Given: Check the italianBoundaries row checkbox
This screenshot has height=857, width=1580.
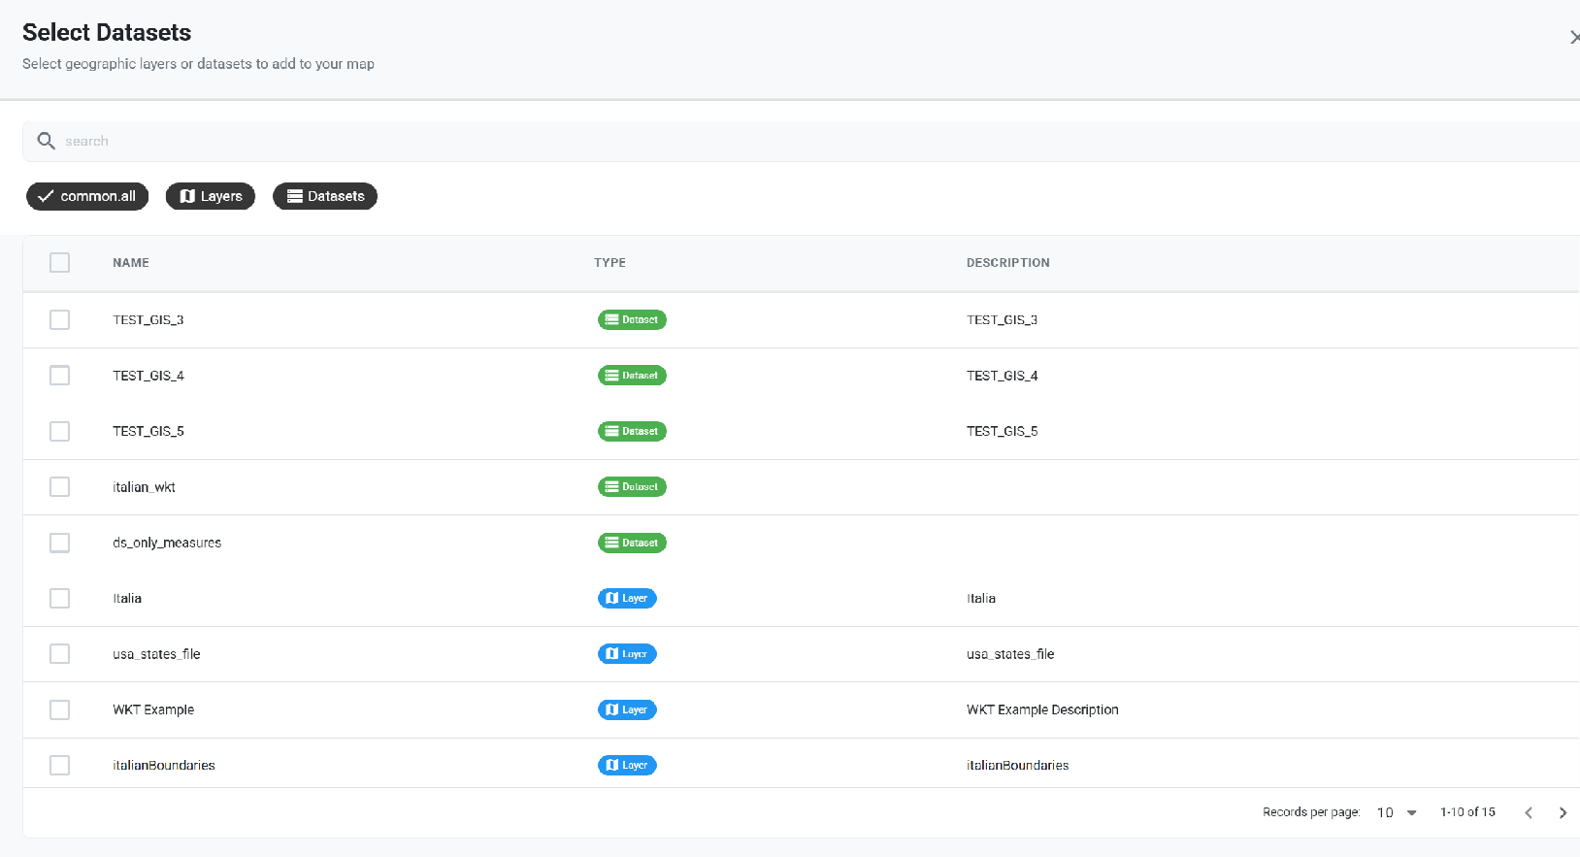Looking at the screenshot, I should (60, 766).
